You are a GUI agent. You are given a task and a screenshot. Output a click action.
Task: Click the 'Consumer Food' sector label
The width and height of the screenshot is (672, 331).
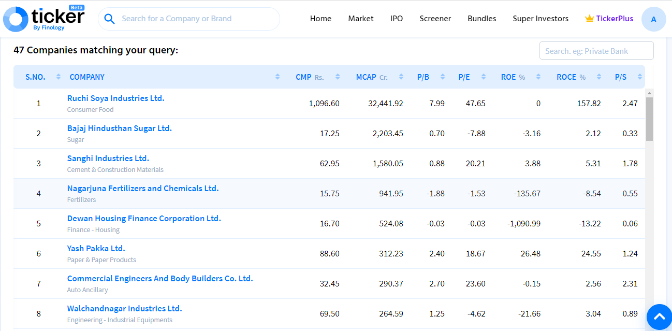[x=90, y=109]
